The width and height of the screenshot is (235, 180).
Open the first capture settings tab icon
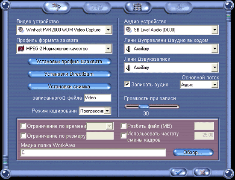[57, 7]
